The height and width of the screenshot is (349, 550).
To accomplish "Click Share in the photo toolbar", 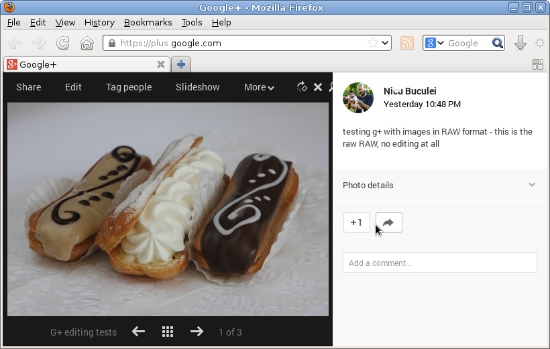I will pos(28,87).
